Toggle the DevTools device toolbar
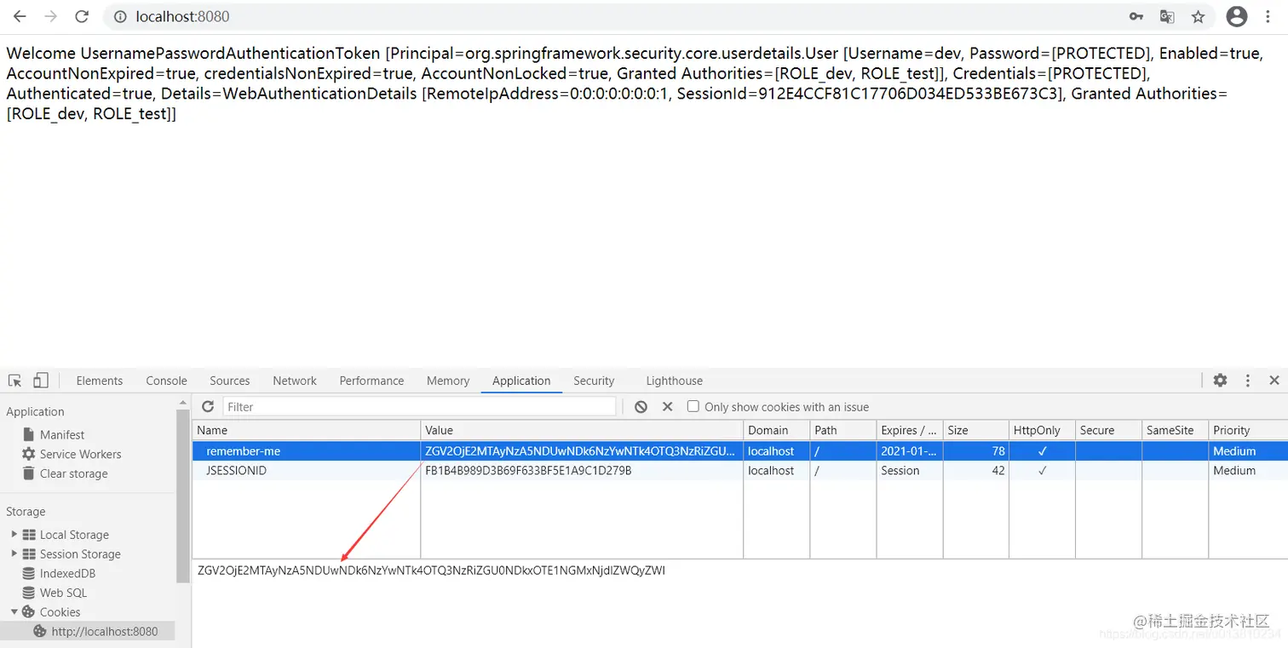 click(41, 381)
